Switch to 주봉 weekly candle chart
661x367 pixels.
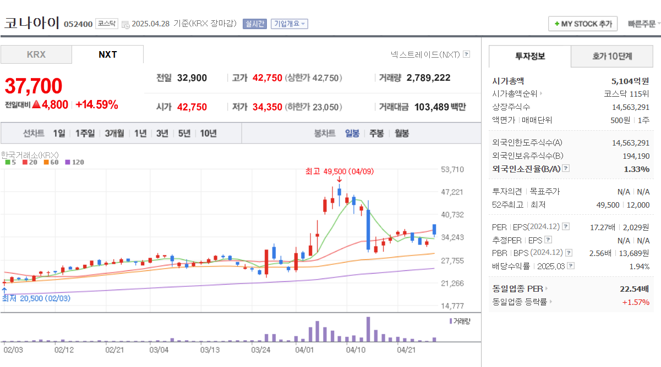click(x=376, y=133)
